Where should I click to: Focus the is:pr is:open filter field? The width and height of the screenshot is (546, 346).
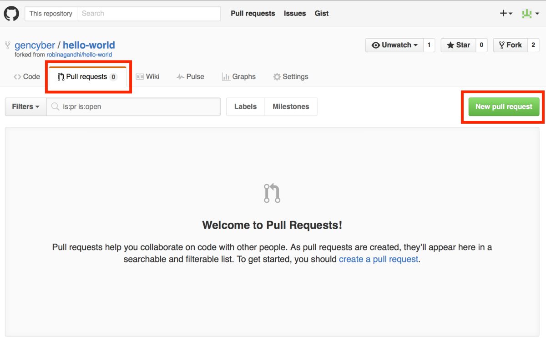133,107
